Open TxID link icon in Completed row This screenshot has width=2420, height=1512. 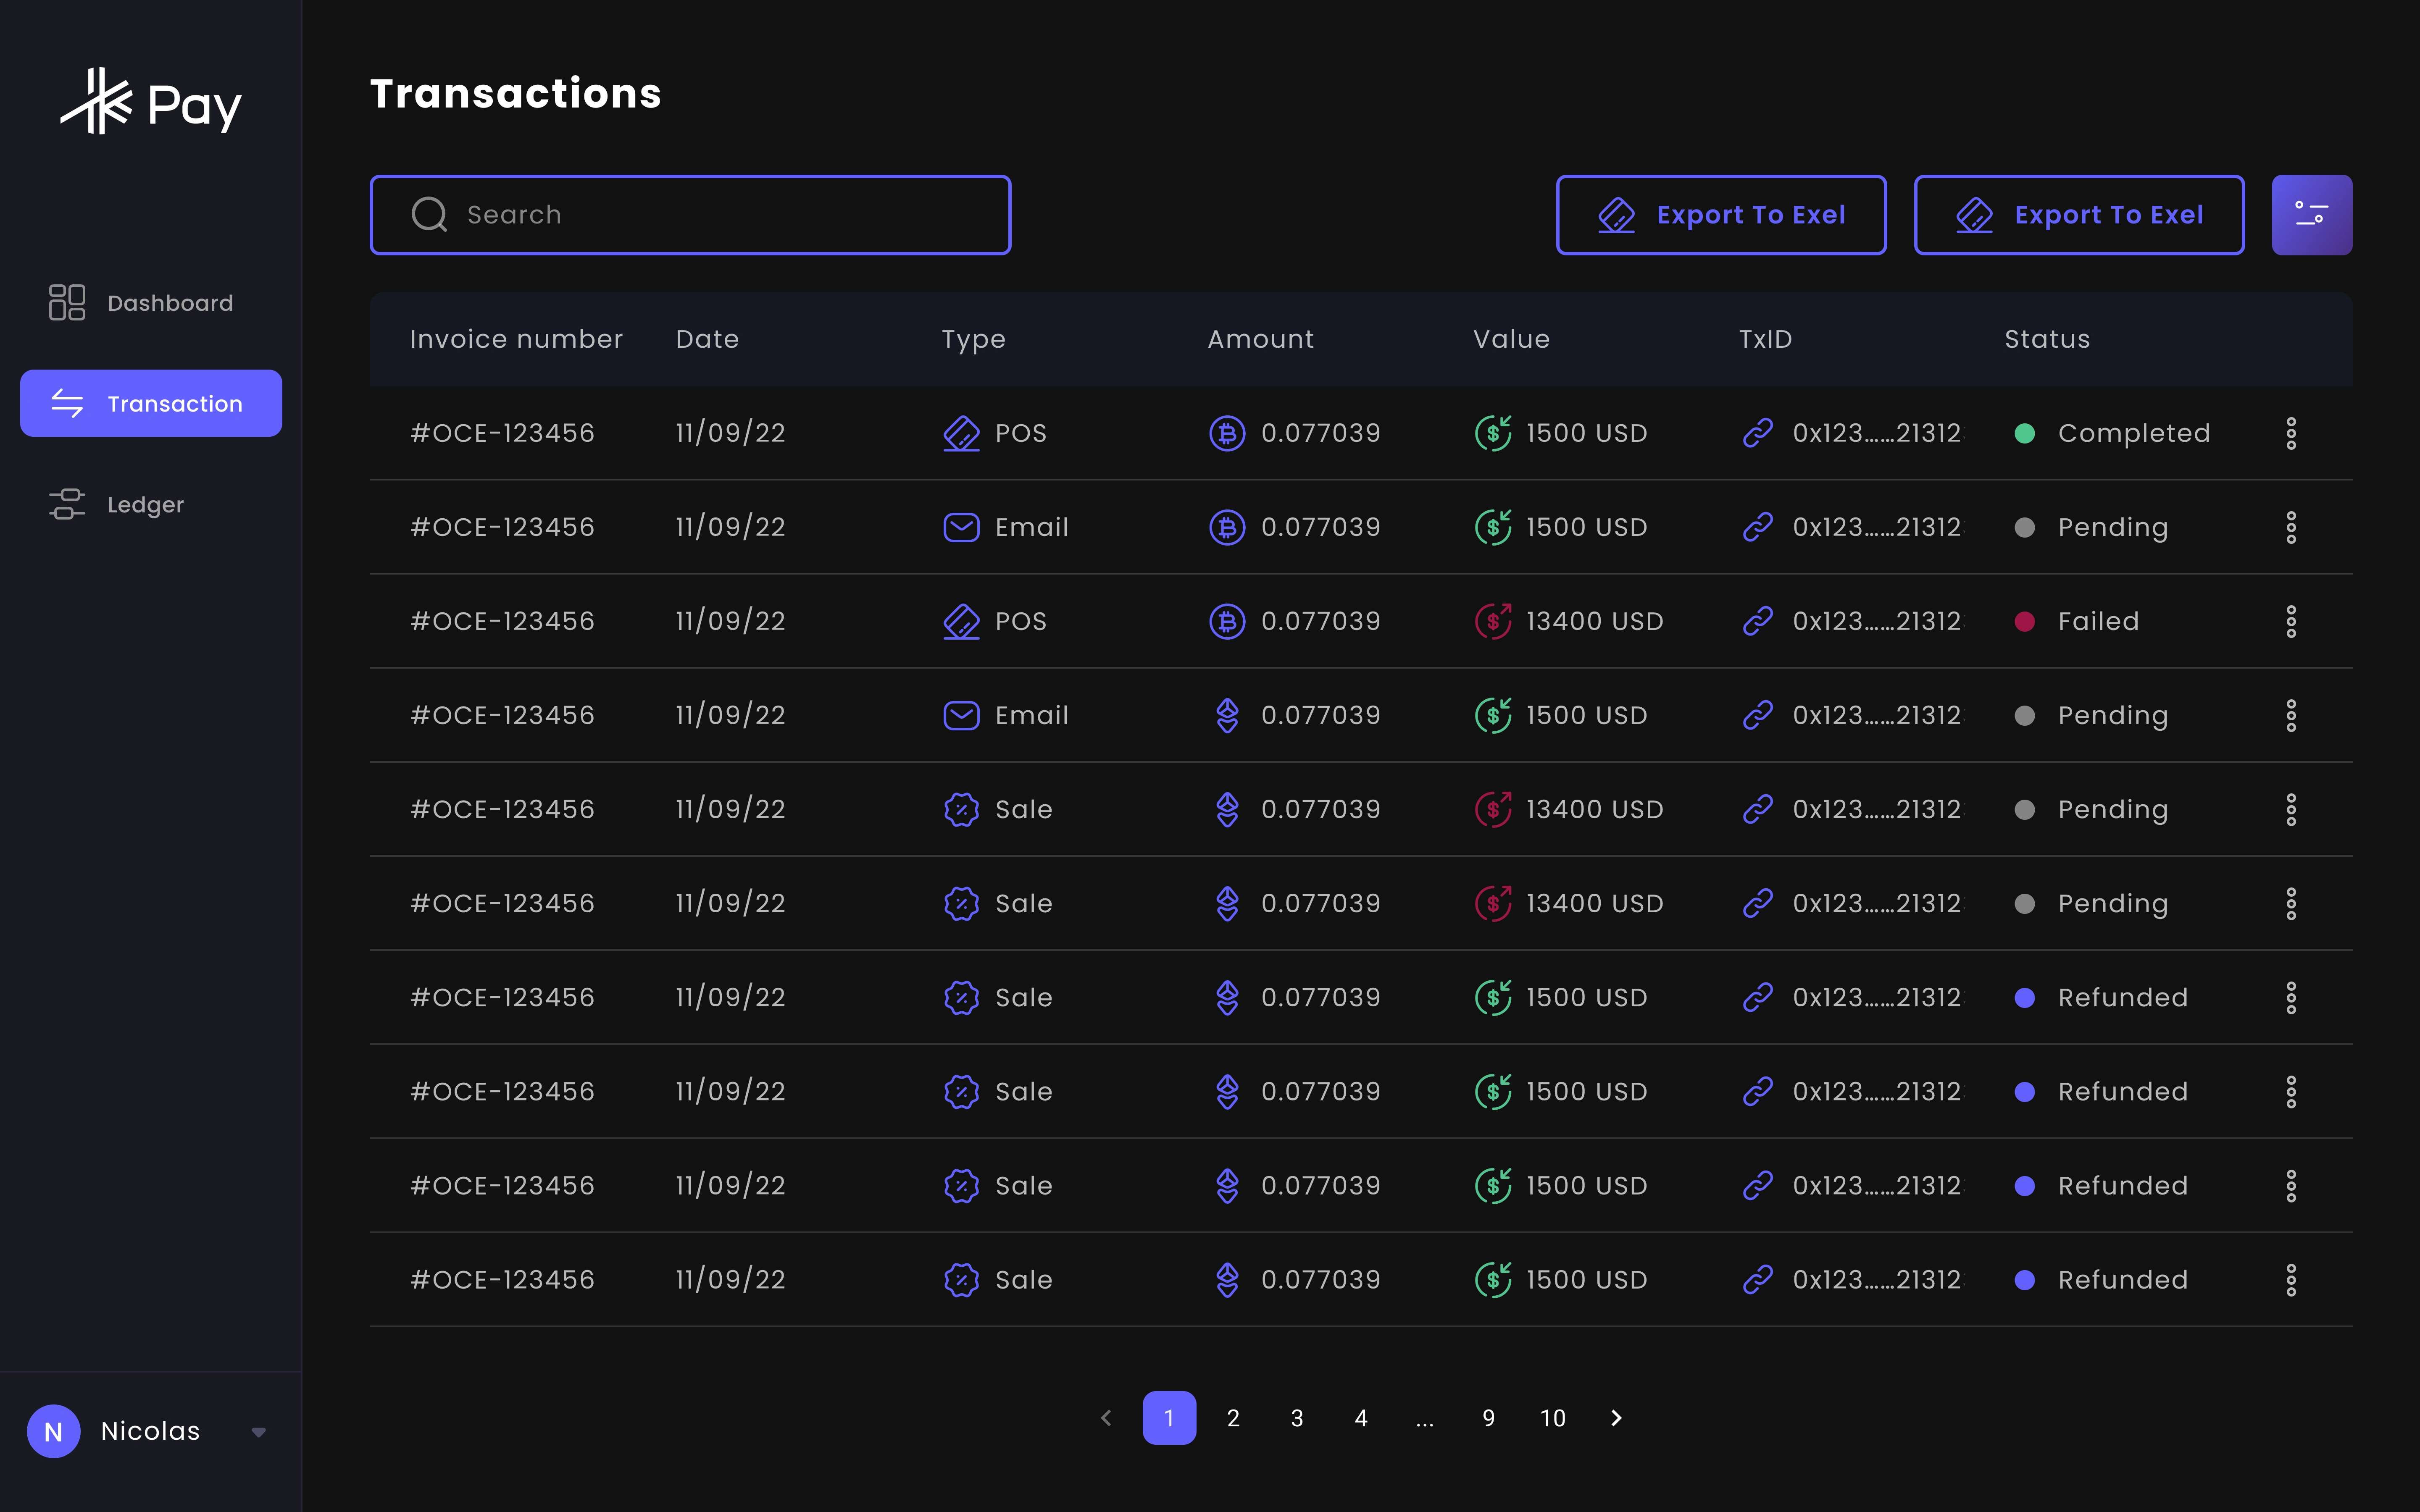[1758, 433]
